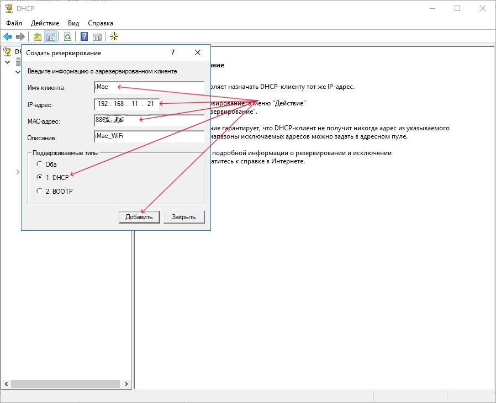Open Help via blue question mark icon
496x403 pixels.
[84, 37]
